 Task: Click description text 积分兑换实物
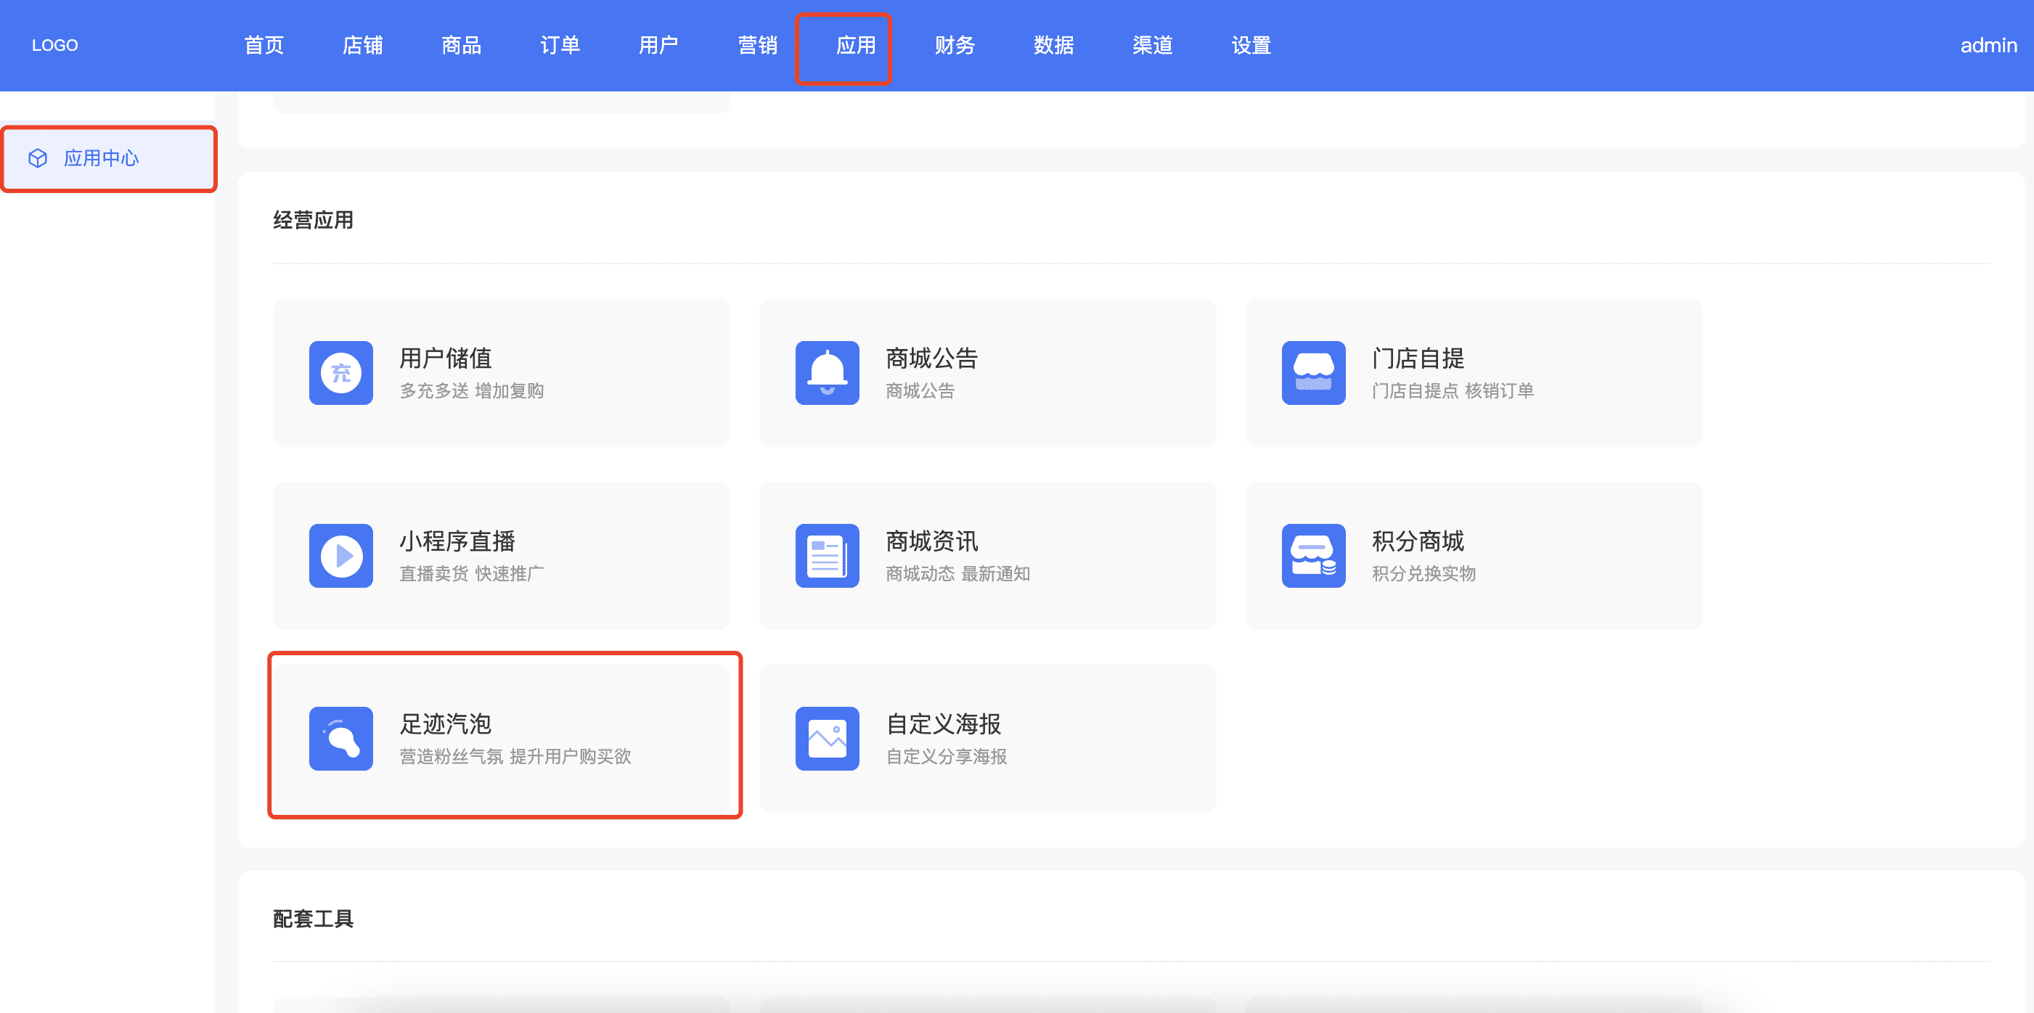(1424, 574)
